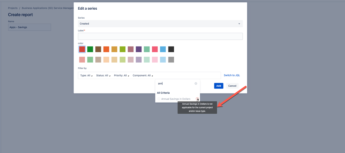Select the light peach pastel swatch

[106, 60]
